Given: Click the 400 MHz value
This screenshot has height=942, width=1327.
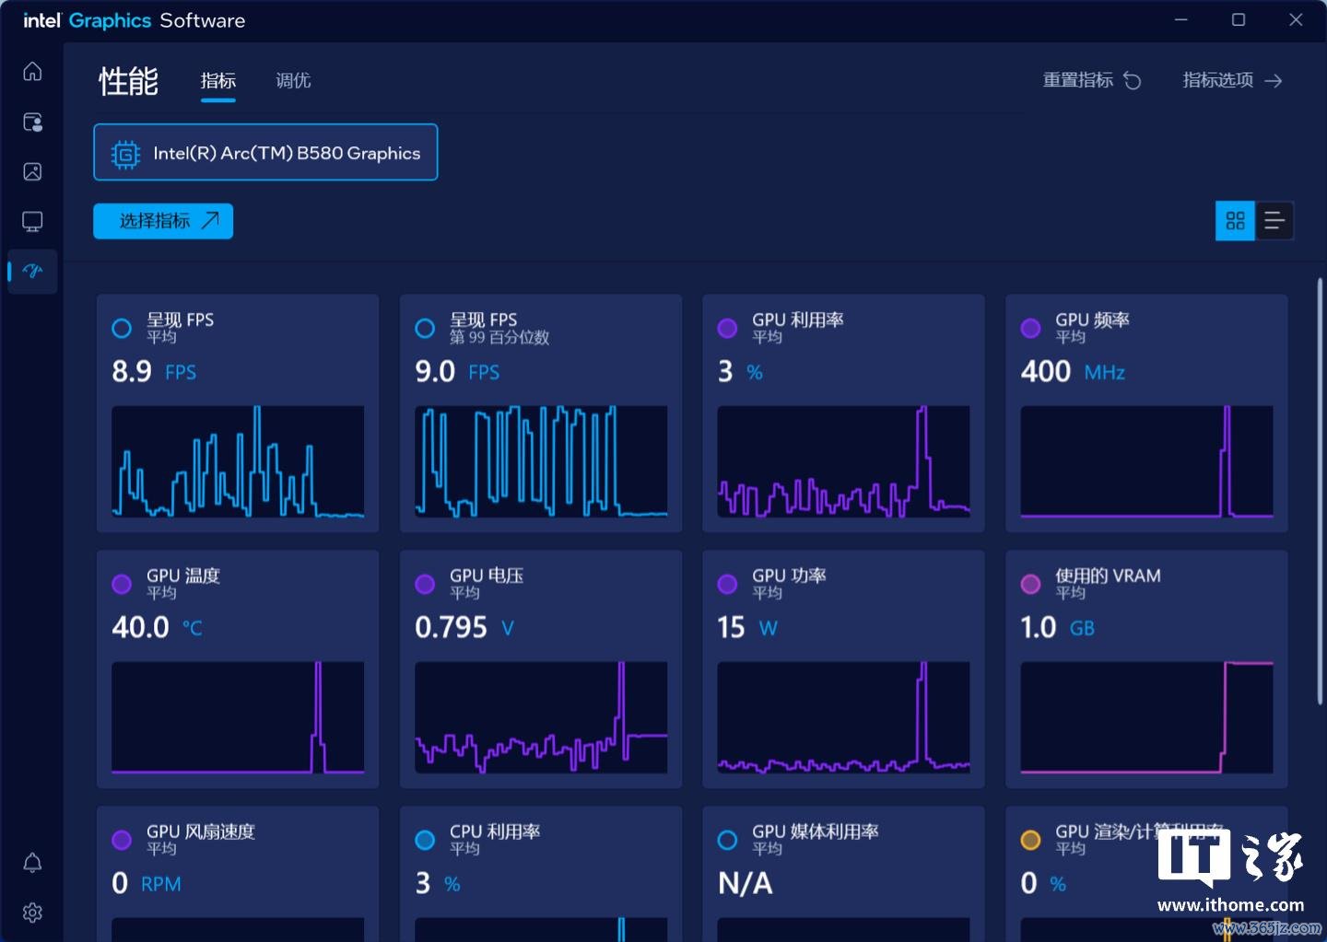Looking at the screenshot, I should pyautogui.click(x=1073, y=371).
